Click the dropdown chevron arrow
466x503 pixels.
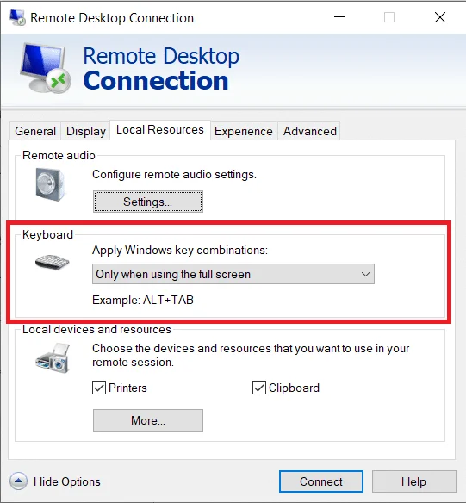[x=365, y=274]
